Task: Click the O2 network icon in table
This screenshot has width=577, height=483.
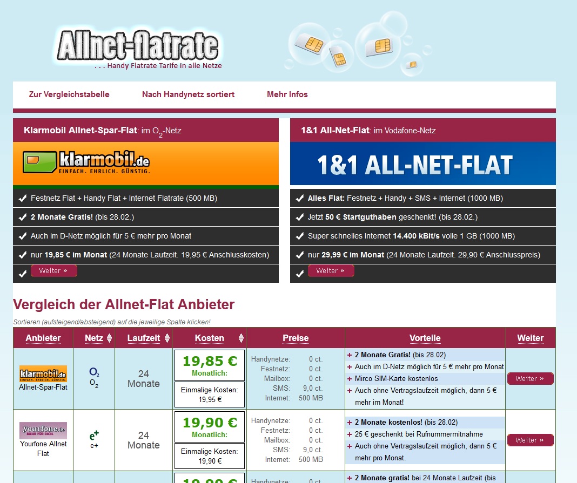Action: tap(94, 372)
